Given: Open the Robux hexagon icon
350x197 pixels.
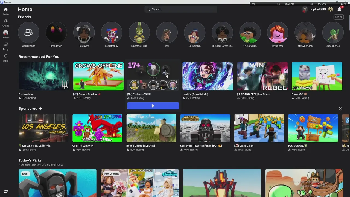Looking at the screenshot, I should click(331, 9).
